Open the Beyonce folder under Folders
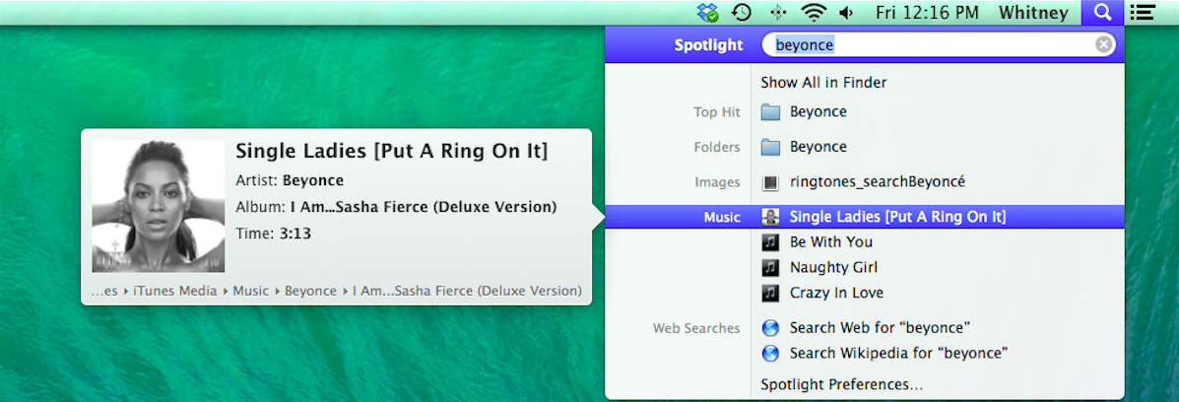This screenshot has height=402, width=1179. point(818,147)
